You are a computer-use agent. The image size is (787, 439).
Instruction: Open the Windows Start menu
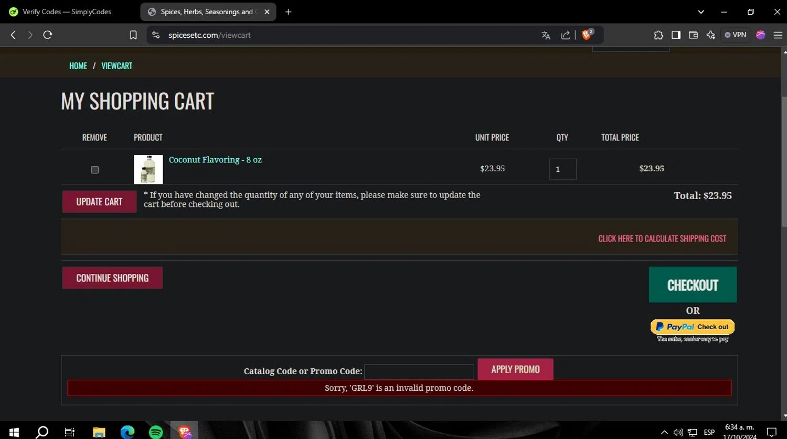pos(14,432)
